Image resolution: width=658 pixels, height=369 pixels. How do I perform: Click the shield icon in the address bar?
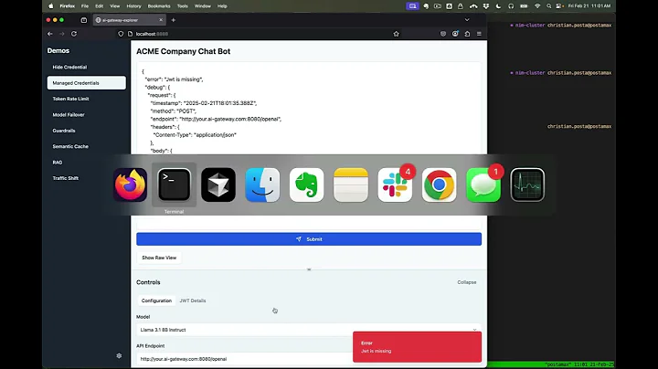(121, 34)
